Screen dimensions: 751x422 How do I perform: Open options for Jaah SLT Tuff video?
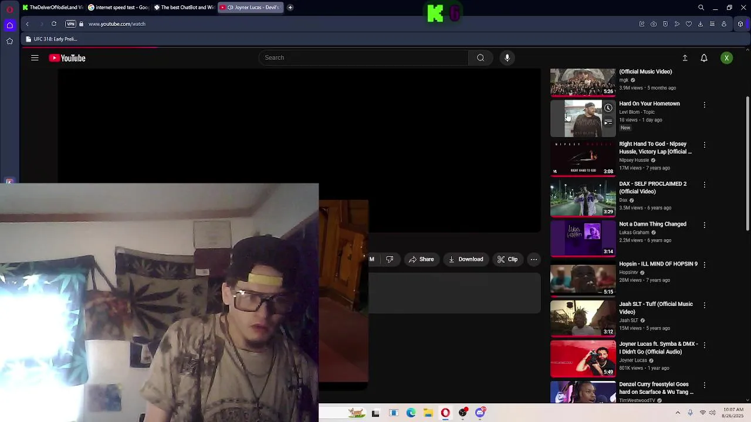click(x=705, y=305)
